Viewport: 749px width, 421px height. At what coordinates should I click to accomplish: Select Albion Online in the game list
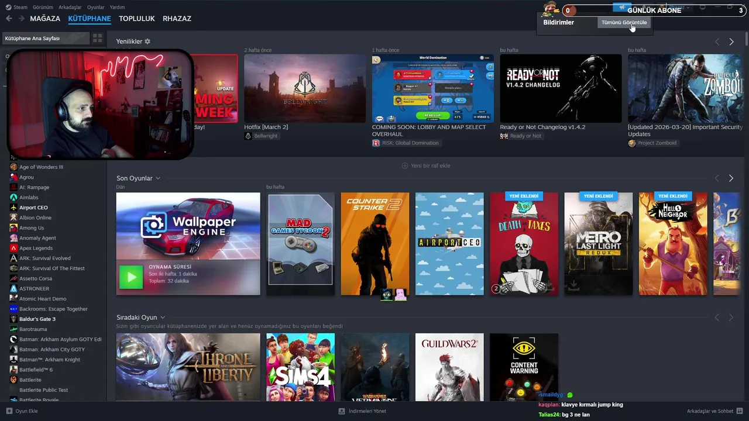tap(35, 218)
